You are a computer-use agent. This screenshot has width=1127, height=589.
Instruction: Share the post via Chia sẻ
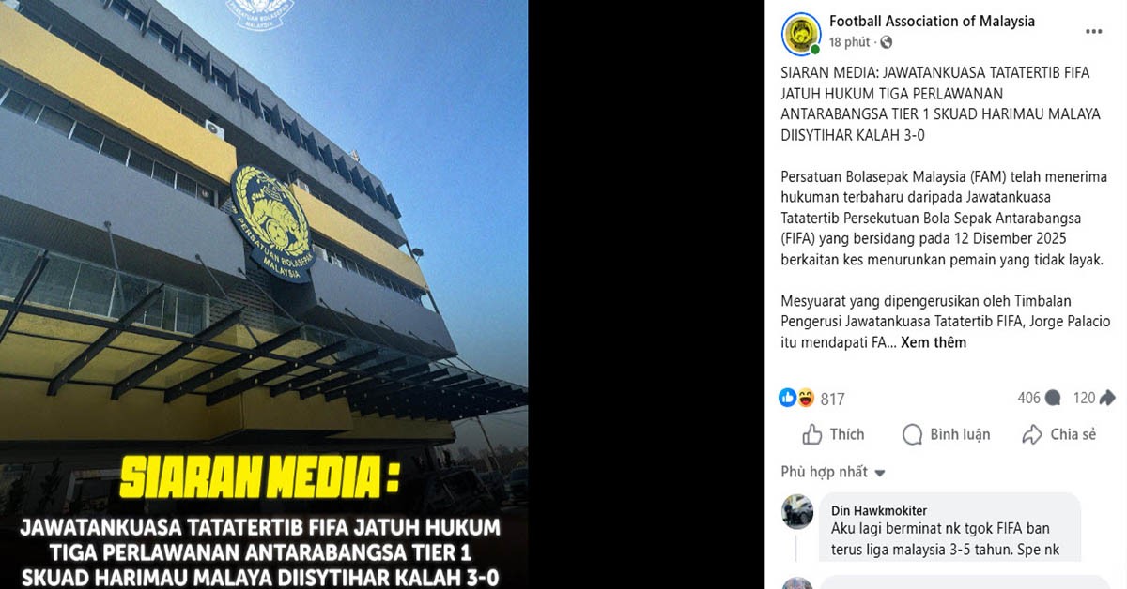click(x=1059, y=434)
